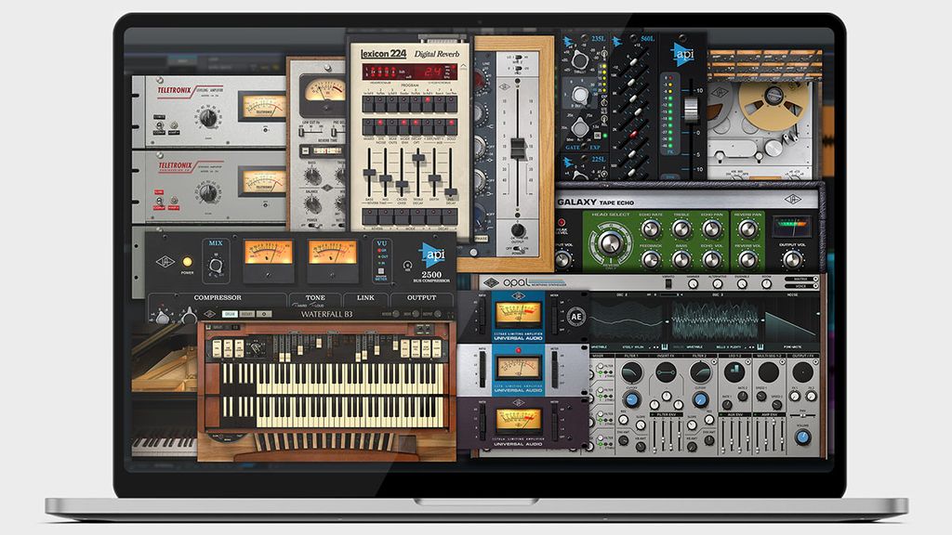
Task: Switch to the TONE tab on the API 2500
Action: pos(316,298)
